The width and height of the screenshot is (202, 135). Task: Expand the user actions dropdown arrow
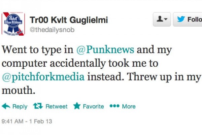[x=166, y=20]
